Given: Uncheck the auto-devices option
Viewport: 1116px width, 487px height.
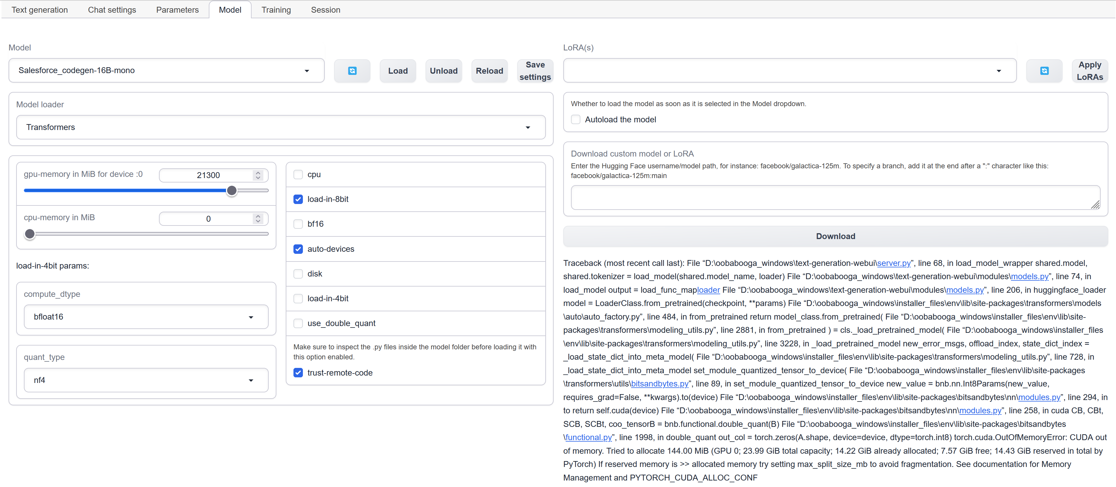Looking at the screenshot, I should 298,249.
